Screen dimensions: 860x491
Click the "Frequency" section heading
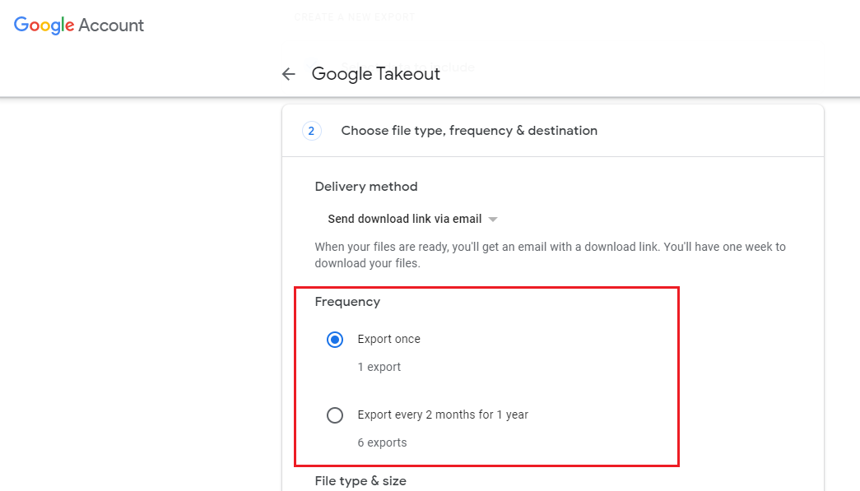[x=347, y=302]
